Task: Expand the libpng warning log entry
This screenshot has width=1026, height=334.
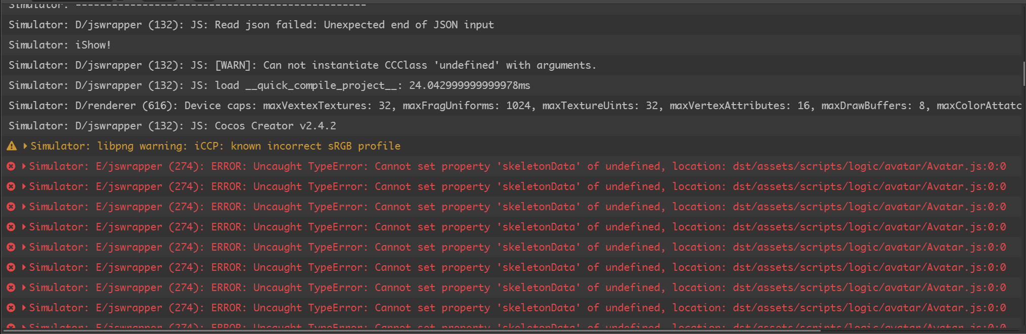Action: click(25, 146)
